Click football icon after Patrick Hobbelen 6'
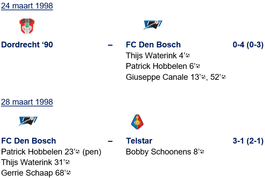The image size is (265, 178). (x=198, y=66)
